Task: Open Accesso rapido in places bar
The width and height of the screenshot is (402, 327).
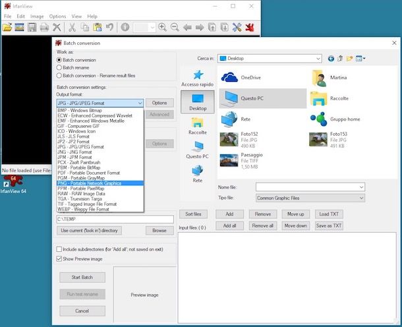Action: pos(198,78)
